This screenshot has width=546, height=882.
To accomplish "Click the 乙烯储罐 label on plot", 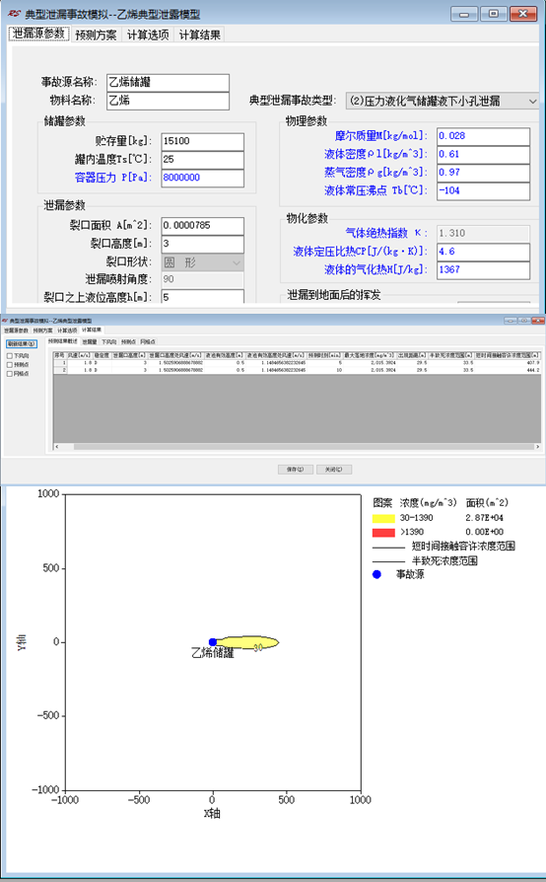I will pyautogui.click(x=212, y=654).
